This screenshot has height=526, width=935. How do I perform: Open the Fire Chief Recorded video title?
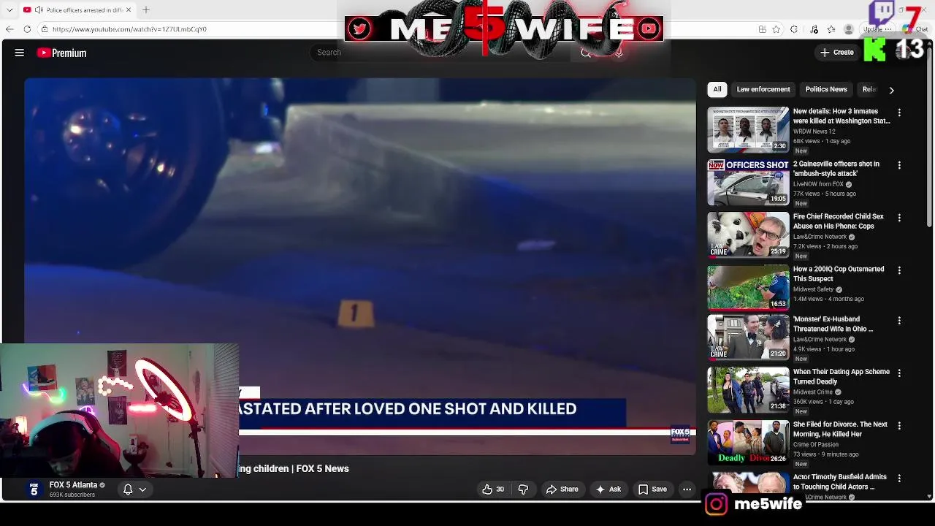tap(839, 221)
